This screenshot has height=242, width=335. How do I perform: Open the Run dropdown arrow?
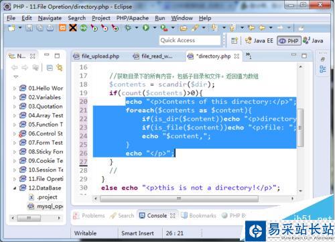click(x=155, y=28)
